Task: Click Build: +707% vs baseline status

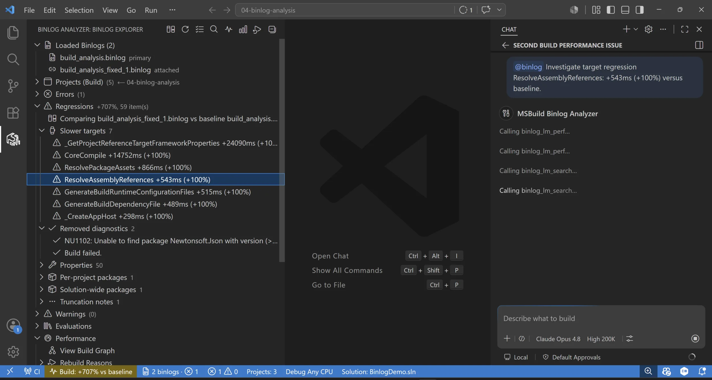Action: [91, 371]
